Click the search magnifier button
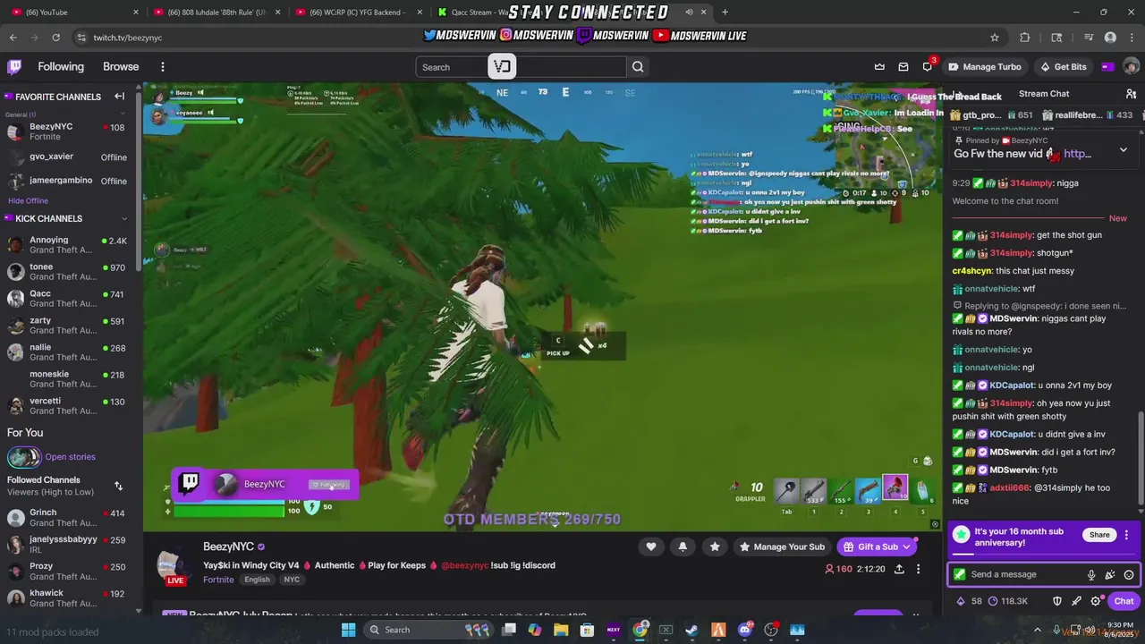 (x=638, y=67)
